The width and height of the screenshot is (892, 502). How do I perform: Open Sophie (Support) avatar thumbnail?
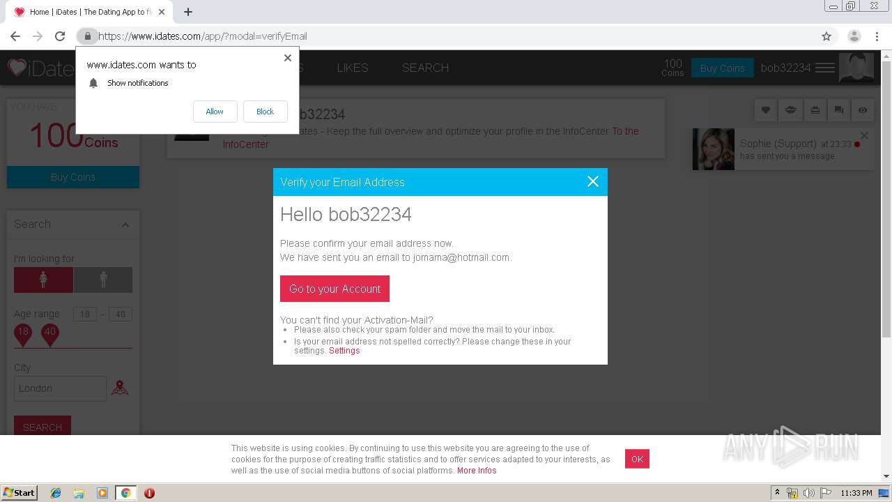714,149
